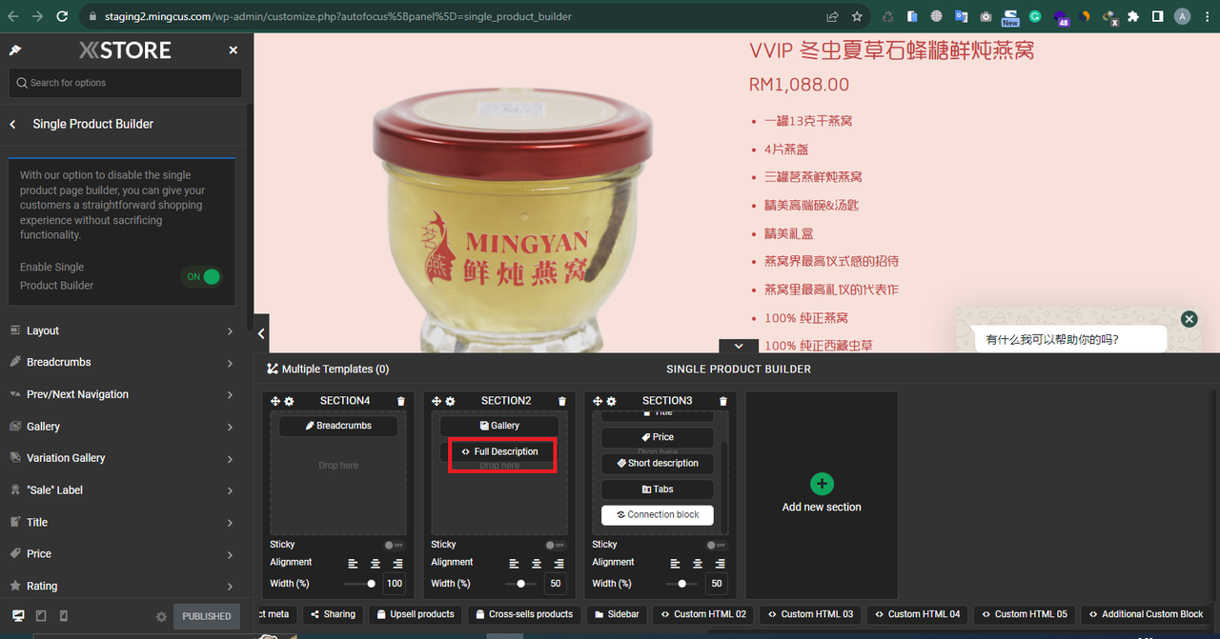Switch to tablet preview device icon

[41, 616]
